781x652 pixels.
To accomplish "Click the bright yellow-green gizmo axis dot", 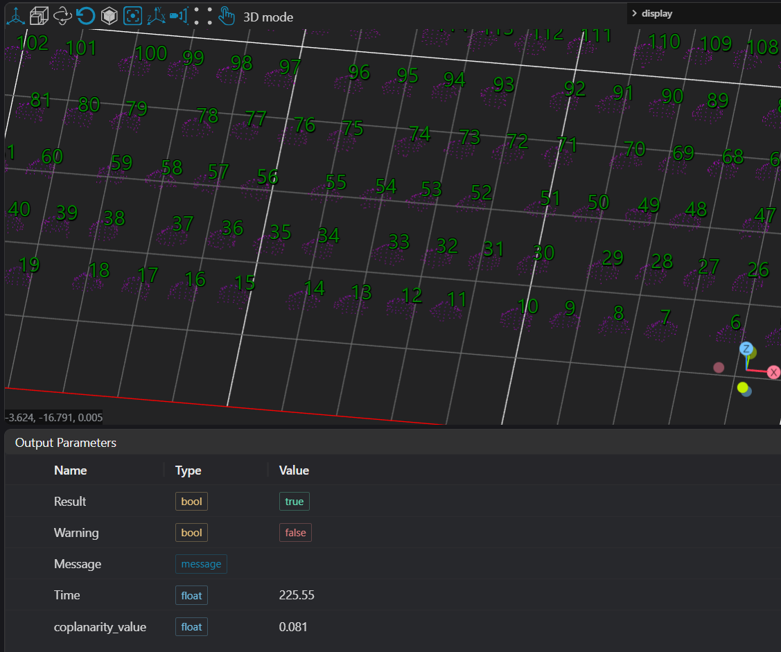I will (x=742, y=387).
